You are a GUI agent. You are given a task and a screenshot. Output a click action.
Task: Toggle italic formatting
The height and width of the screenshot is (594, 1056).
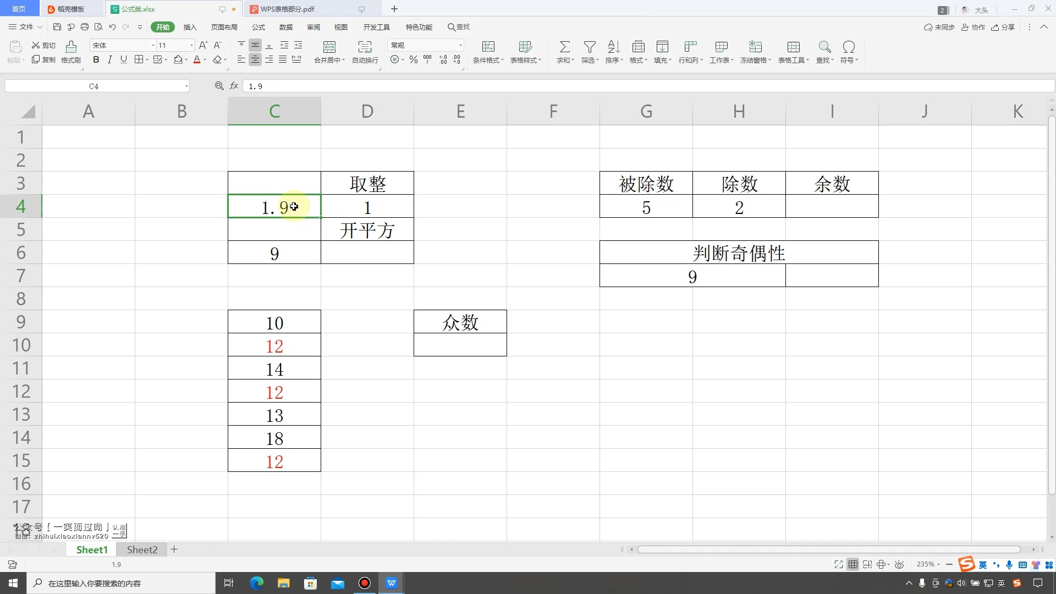109,59
